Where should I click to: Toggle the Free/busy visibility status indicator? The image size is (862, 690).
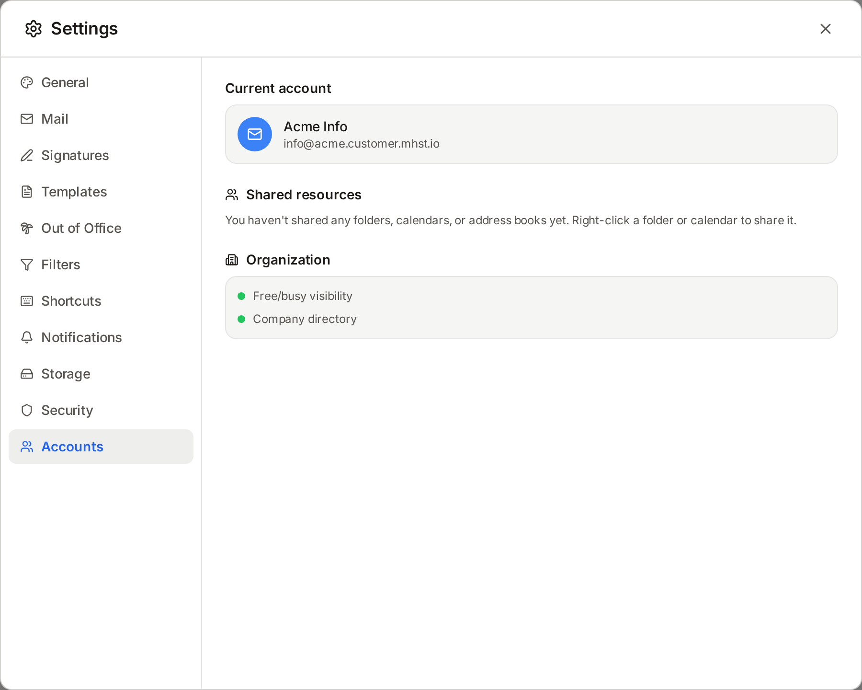[241, 296]
